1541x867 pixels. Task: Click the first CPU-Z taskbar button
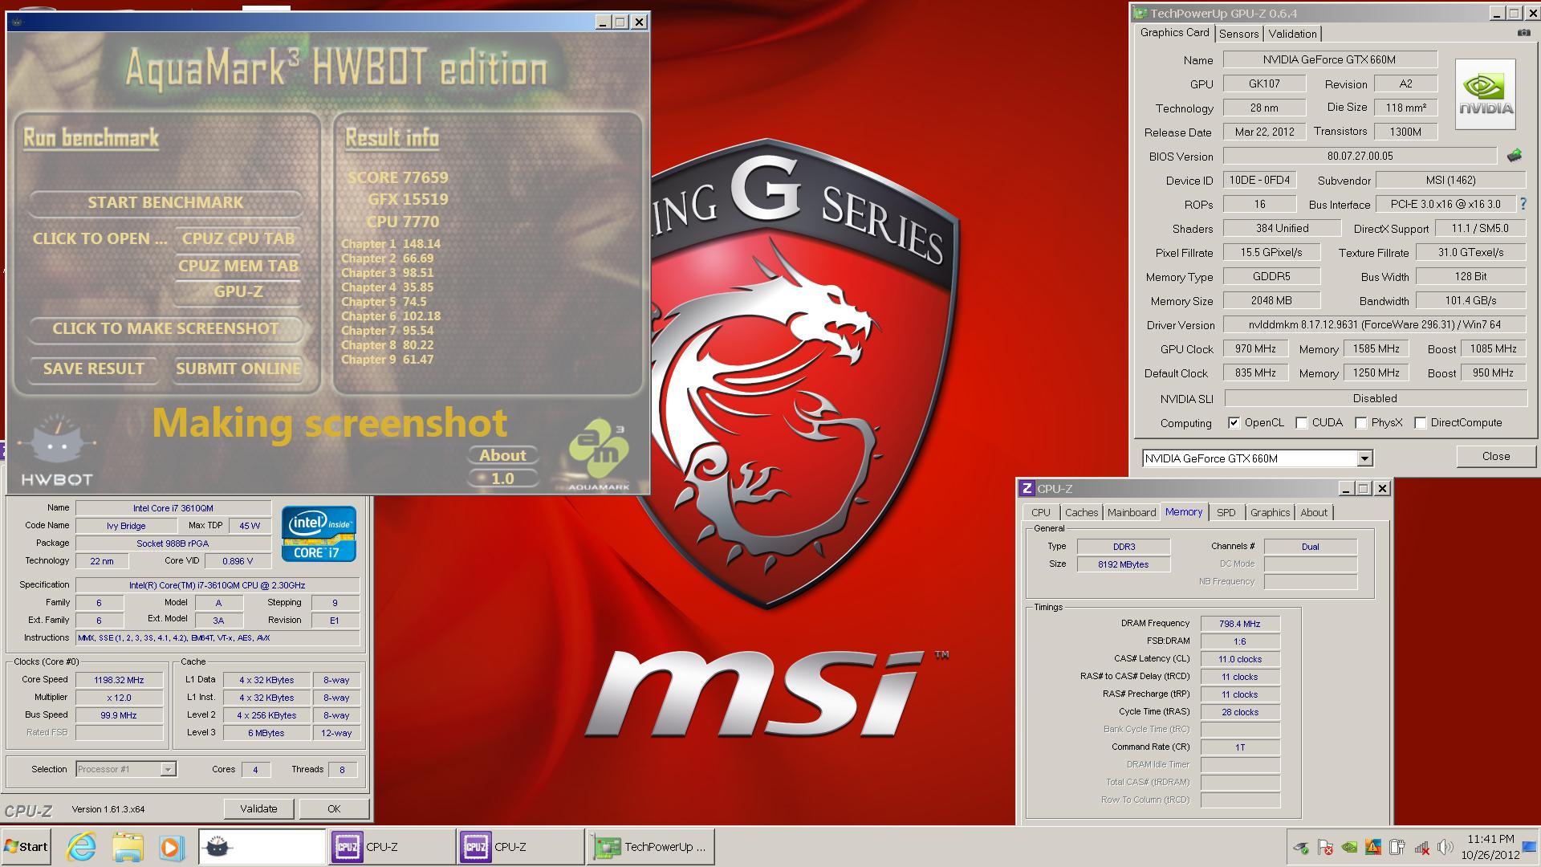pyautogui.click(x=392, y=847)
